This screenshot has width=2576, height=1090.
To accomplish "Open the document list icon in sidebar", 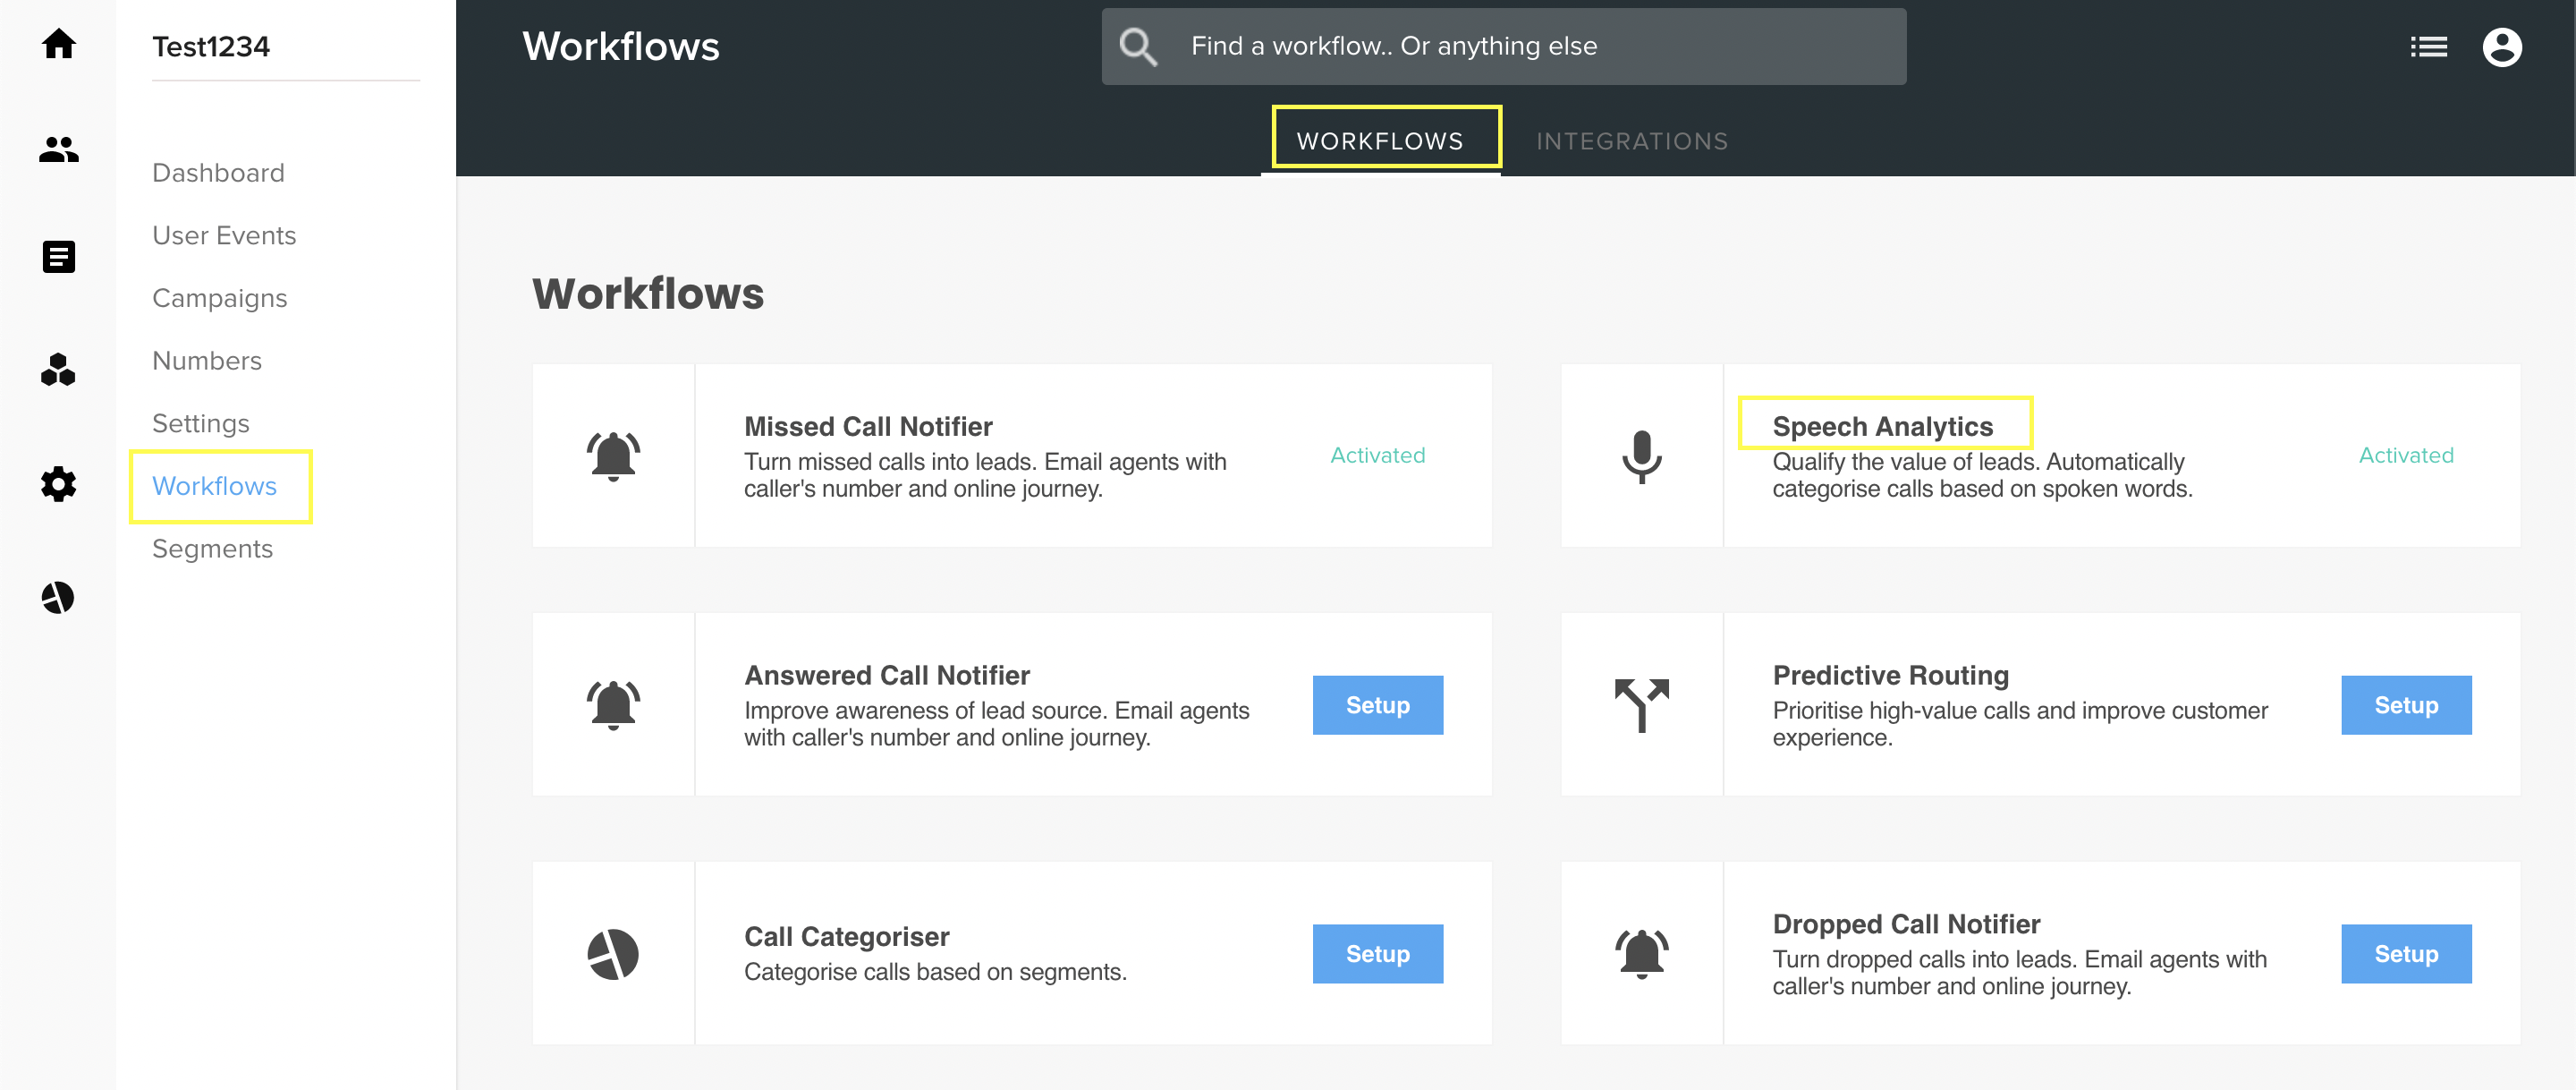I will click(x=59, y=256).
